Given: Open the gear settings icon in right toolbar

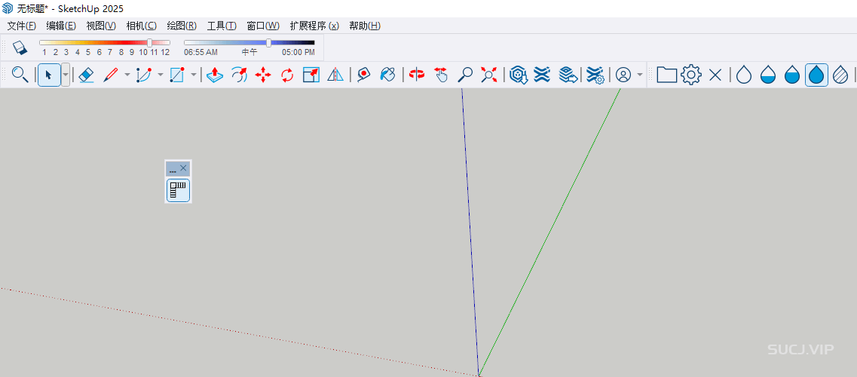Looking at the screenshot, I should pyautogui.click(x=691, y=75).
